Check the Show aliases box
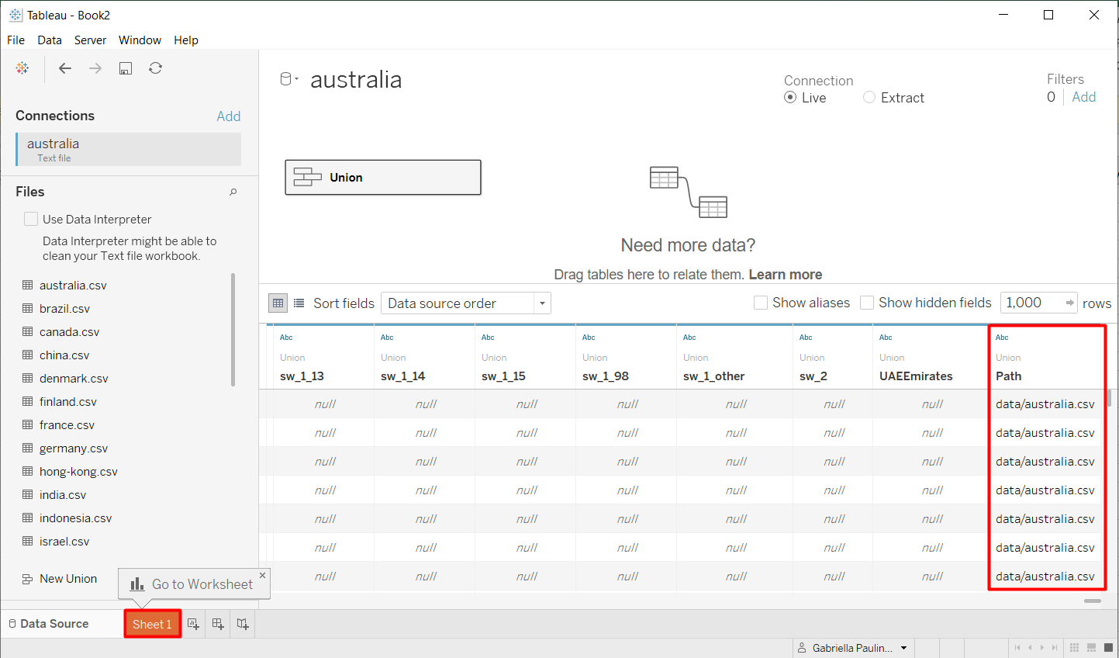The height and width of the screenshot is (658, 1119). tap(761, 303)
